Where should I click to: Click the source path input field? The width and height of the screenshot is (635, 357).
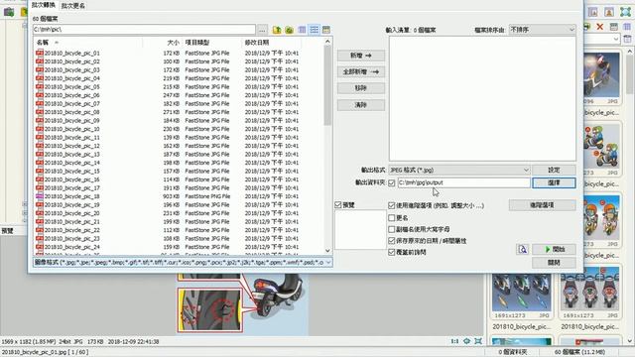click(144, 30)
